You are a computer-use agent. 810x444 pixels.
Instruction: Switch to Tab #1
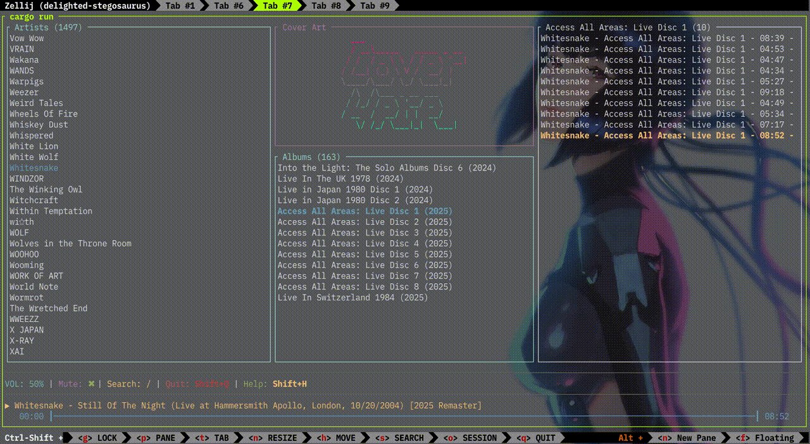180,6
